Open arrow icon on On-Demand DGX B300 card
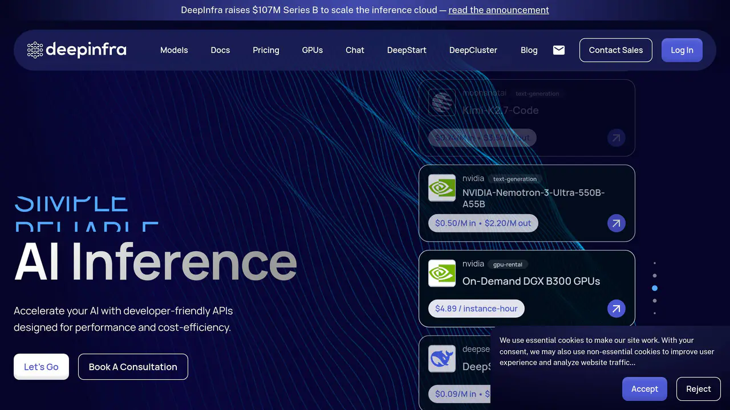The height and width of the screenshot is (410, 730). 616,309
